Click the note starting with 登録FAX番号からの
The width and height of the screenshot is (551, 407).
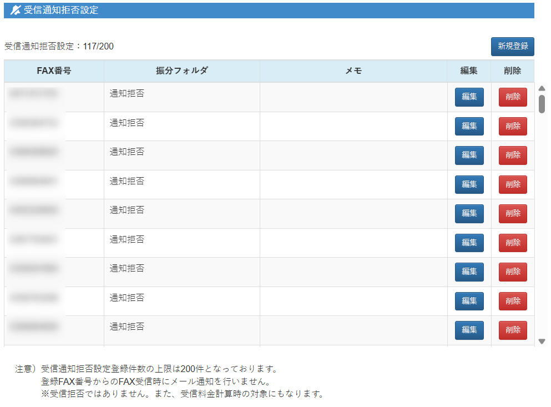156,381
